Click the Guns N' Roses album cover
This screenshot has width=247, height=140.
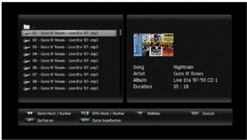tap(153, 45)
